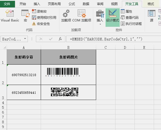Select column B header
161x130 pixels.
click(x=68, y=47)
